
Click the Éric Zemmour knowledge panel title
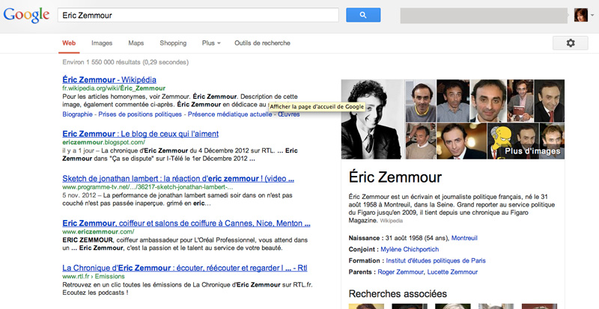click(395, 177)
